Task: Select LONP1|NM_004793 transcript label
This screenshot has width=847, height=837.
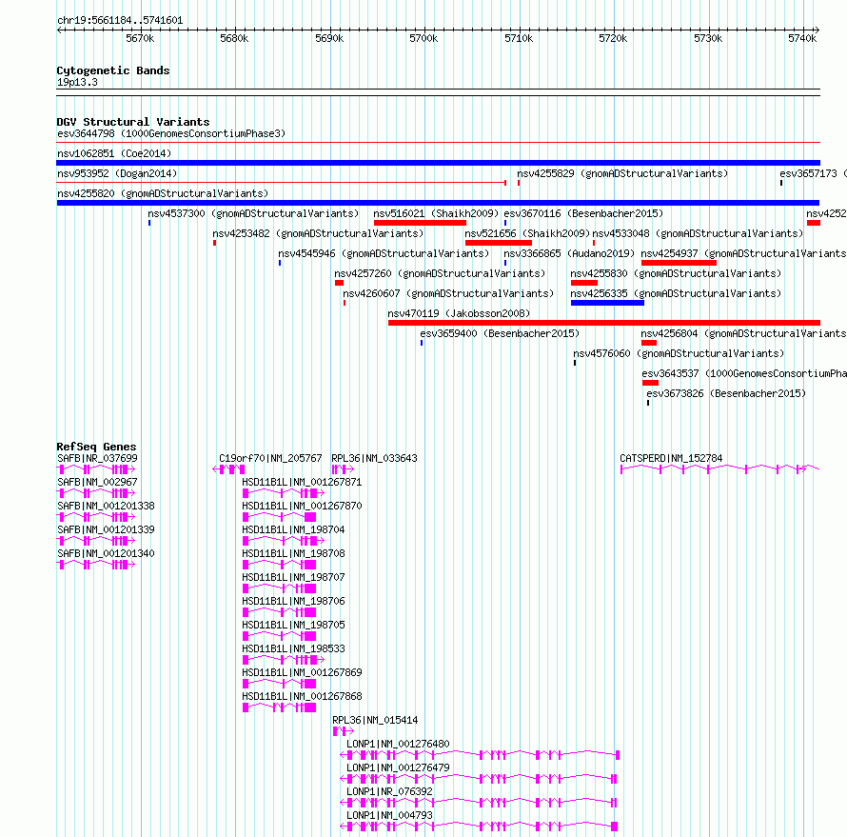Action: (x=389, y=815)
